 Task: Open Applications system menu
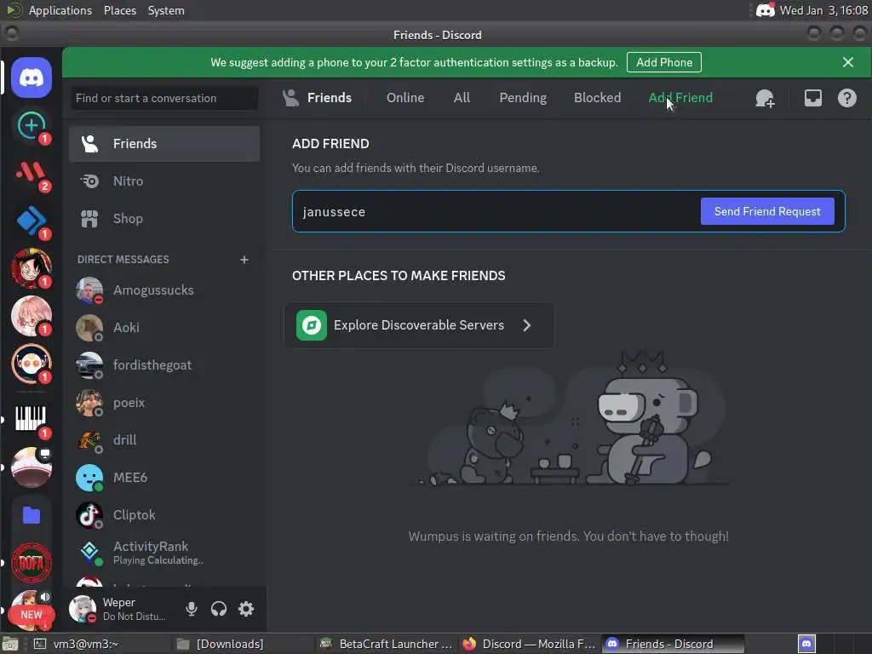click(60, 10)
